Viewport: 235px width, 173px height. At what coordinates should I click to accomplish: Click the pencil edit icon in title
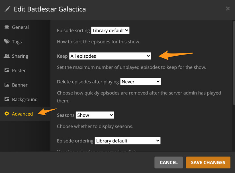(7, 9)
